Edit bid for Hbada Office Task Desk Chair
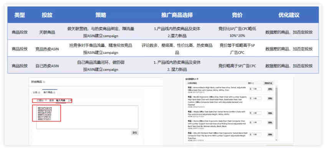 coord(256,113)
